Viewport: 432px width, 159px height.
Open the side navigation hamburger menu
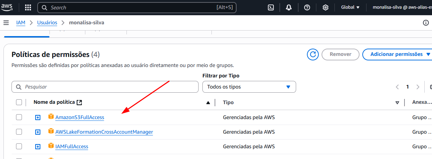[6, 23]
